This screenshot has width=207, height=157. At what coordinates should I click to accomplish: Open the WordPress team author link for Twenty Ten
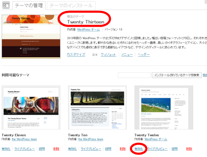(91, 139)
